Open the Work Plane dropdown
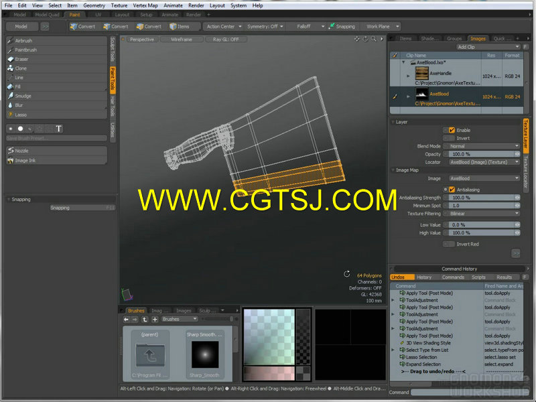 click(381, 26)
